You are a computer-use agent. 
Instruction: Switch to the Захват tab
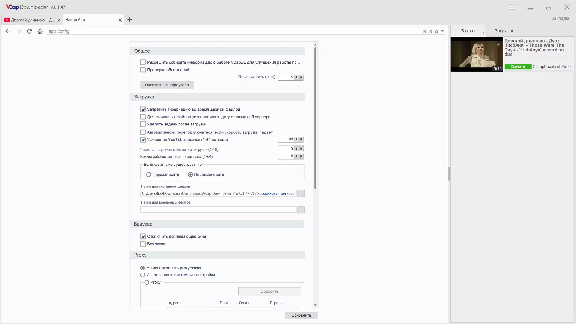[x=468, y=31]
